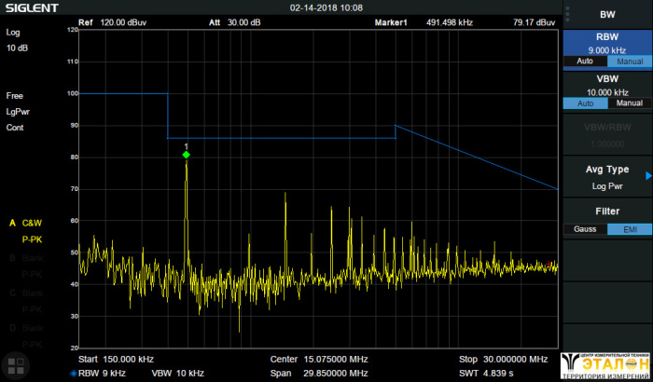Select the RBW 9.000 kHz menu item
Viewport: 653px width, 382px height.
606,44
